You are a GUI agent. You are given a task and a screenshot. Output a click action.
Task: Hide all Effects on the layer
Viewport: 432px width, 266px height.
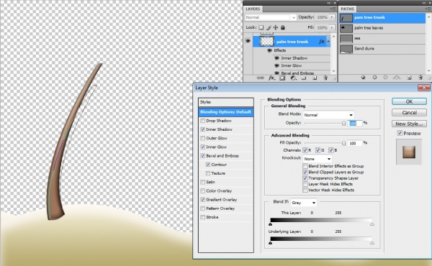pos(270,50)
